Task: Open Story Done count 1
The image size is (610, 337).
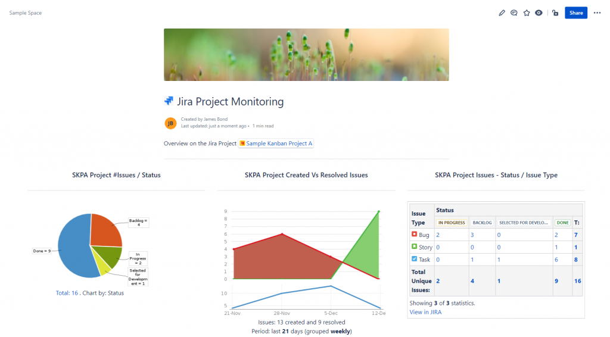Action: [556, 247]
